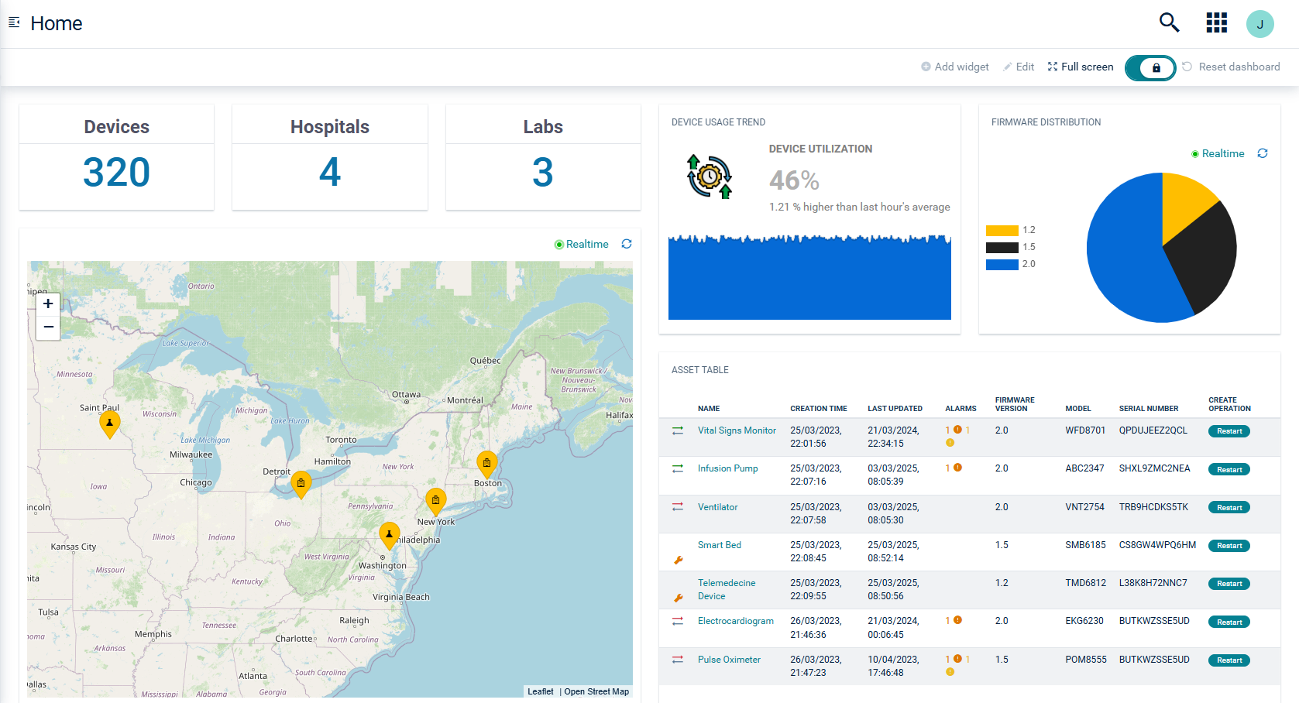Click Add widget in toolbar
Screen dimensions: 1299x703
[954, 67]
